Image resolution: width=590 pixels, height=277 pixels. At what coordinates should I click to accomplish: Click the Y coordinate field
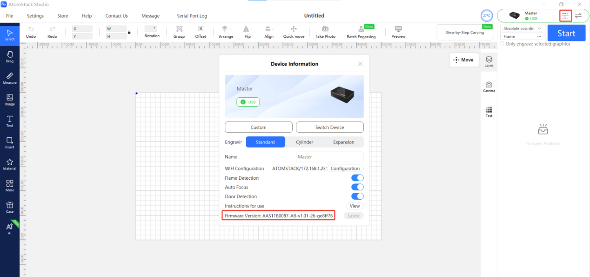pos(82,36)
